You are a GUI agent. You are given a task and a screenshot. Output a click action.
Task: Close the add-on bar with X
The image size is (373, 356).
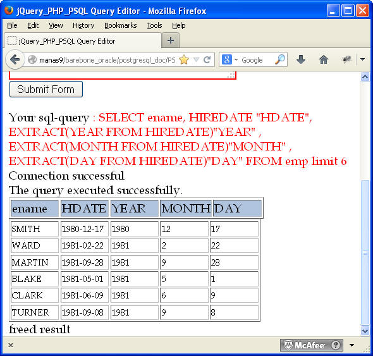click(x=11, y=345)
